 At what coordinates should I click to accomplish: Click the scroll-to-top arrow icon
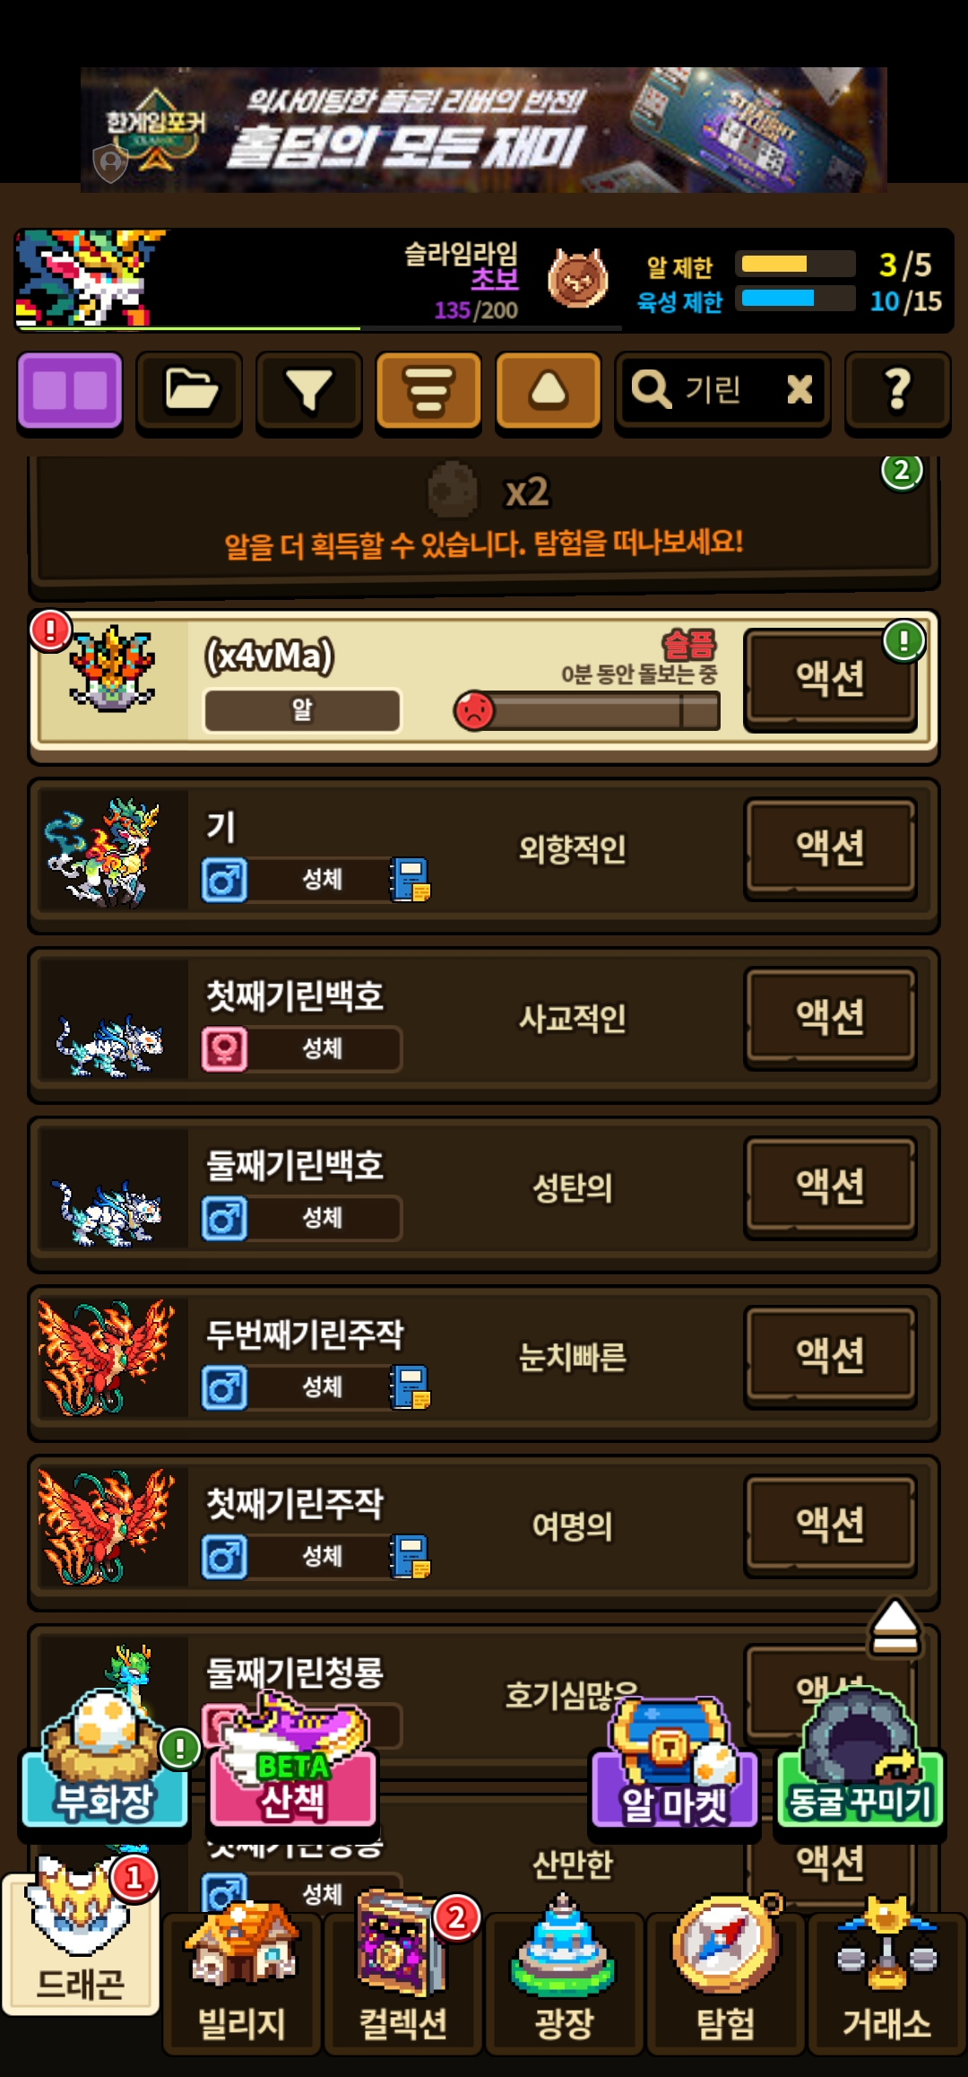895,1626
